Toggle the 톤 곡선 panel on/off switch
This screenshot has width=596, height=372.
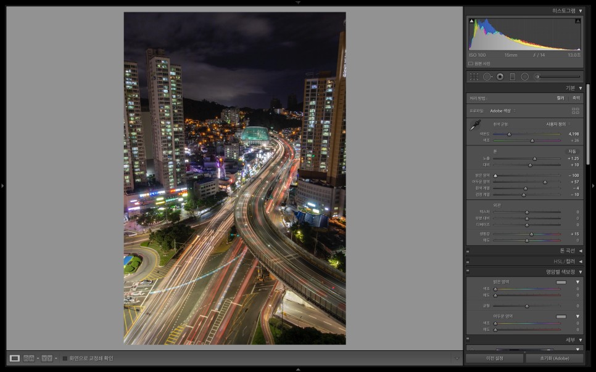pos(468,251)
